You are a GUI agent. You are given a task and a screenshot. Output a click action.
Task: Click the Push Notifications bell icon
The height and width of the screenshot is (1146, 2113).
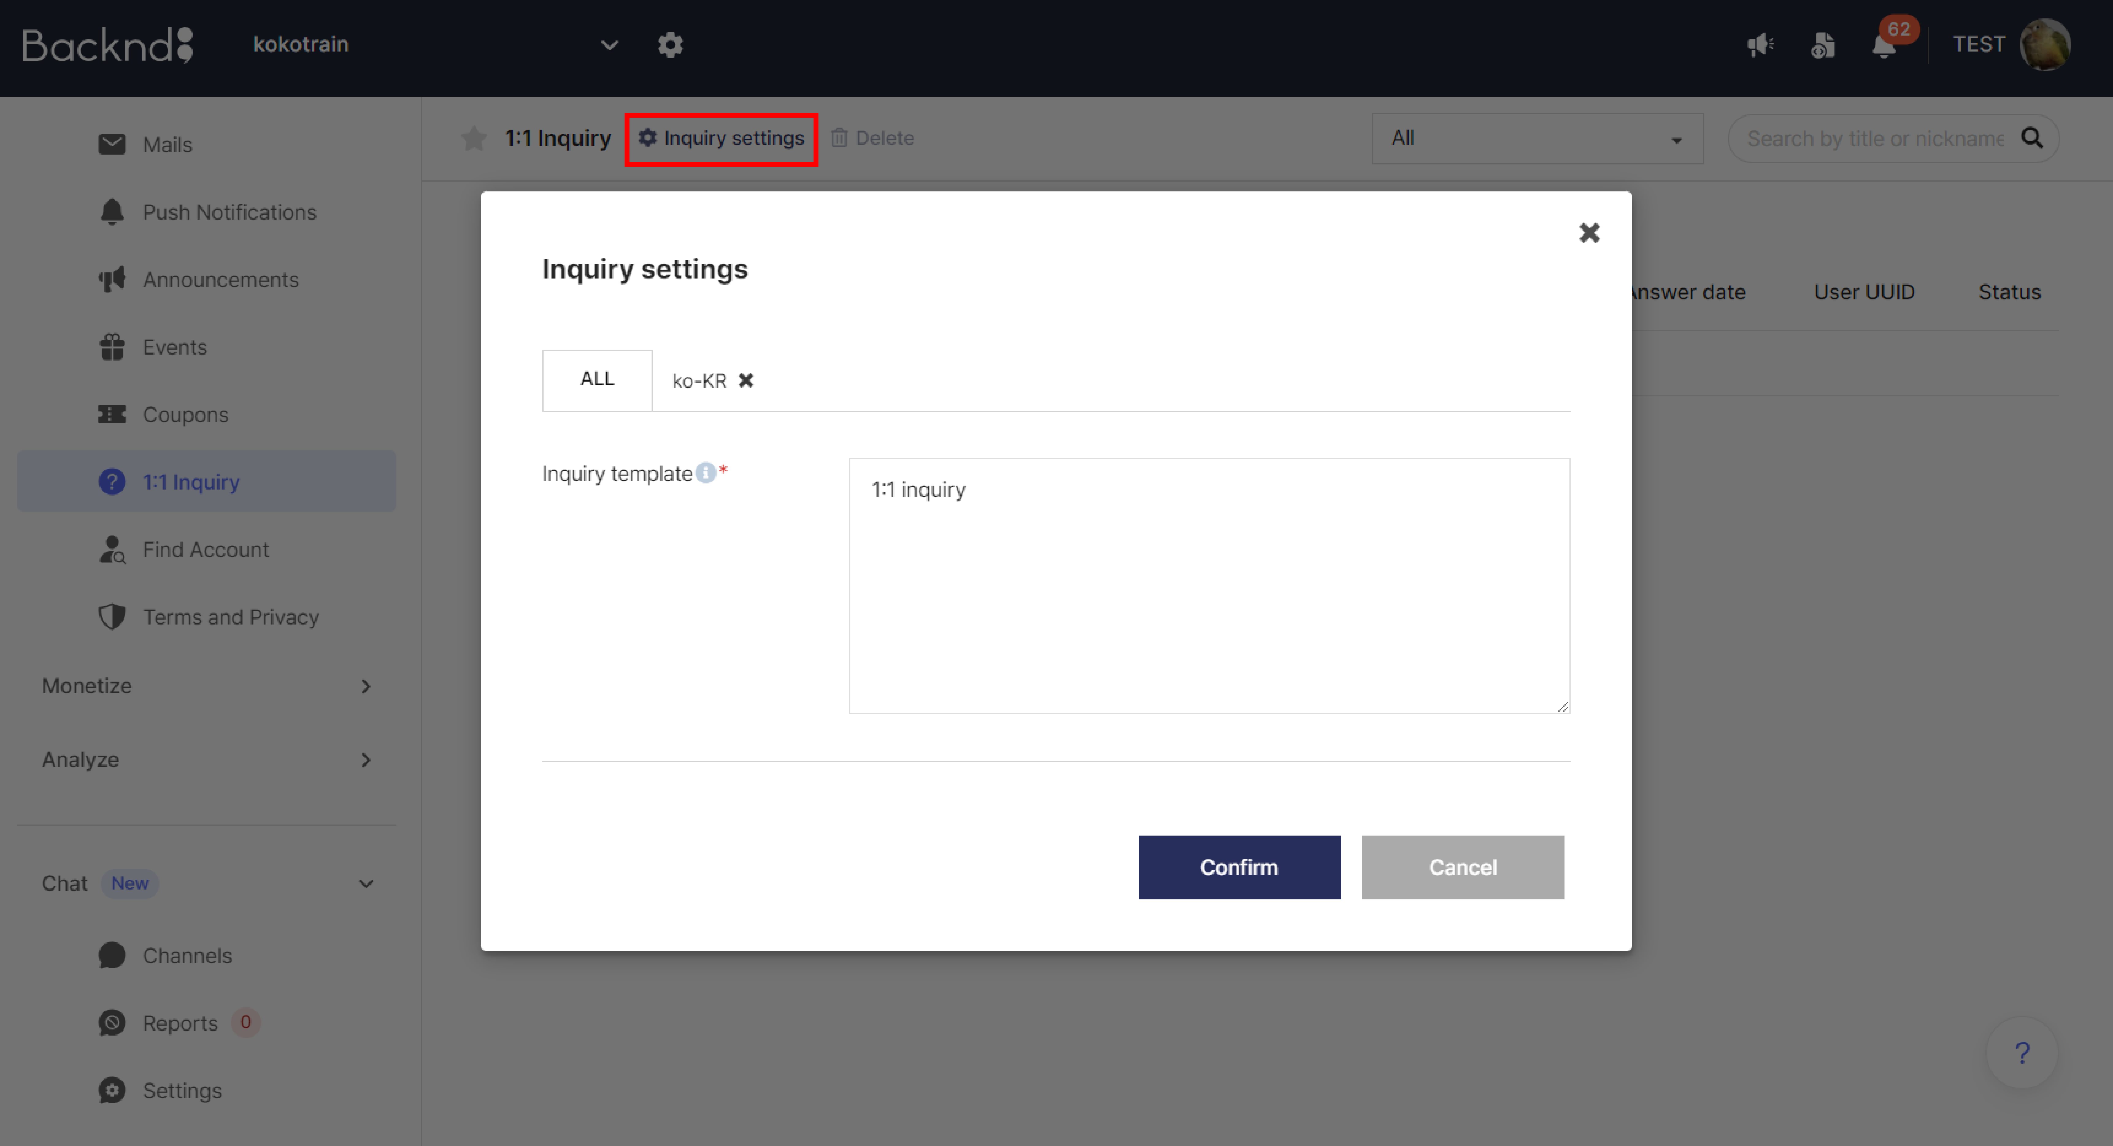[112, 212]
